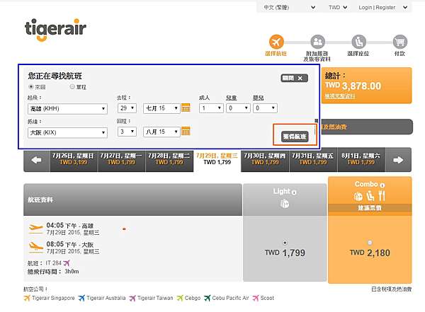Image resolution: width=425 pixels, height=312 pixels.
Task: Close the flight search panel
Action: tap(294, 78)
